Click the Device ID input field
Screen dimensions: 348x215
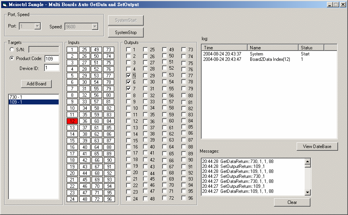click(x=51, y=68)
